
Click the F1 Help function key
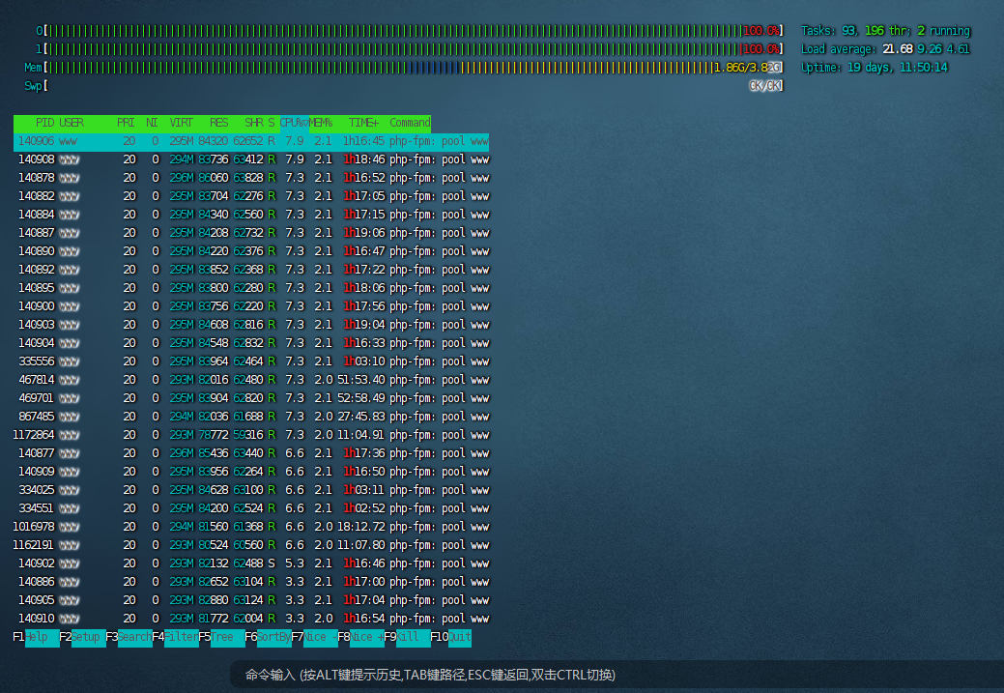pyautogui.click(x=36, y=637)
